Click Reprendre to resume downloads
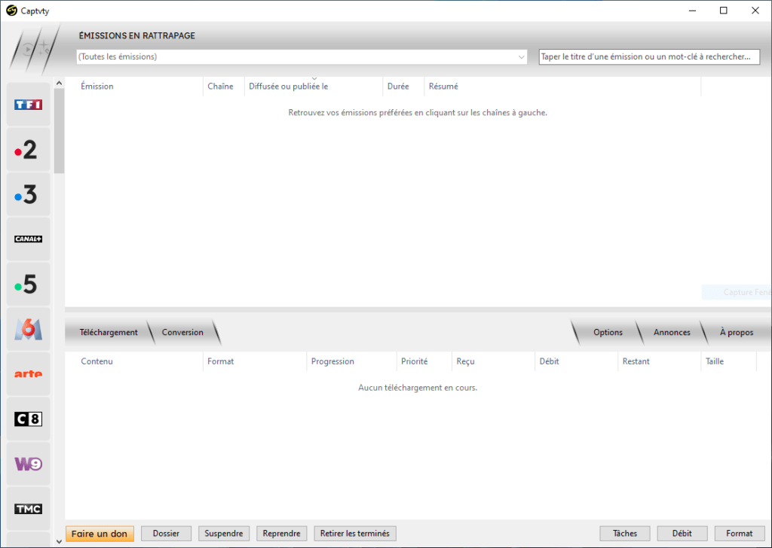This screenshot has height=548, width=772. tap(282, 533)
